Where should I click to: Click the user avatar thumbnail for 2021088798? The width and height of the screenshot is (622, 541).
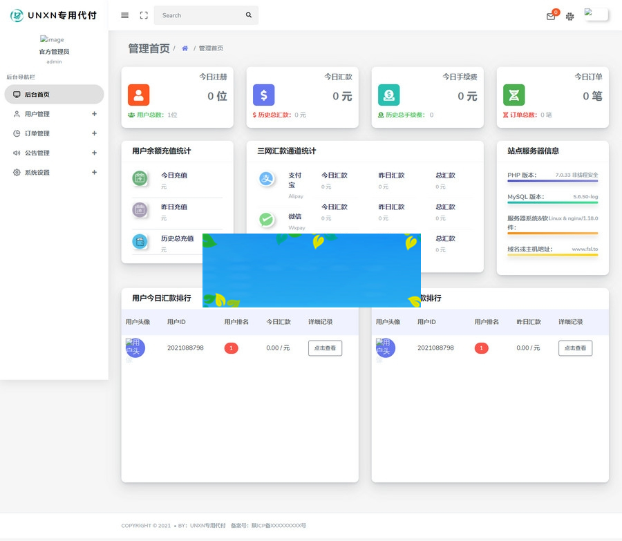click(x=135, y=348)
